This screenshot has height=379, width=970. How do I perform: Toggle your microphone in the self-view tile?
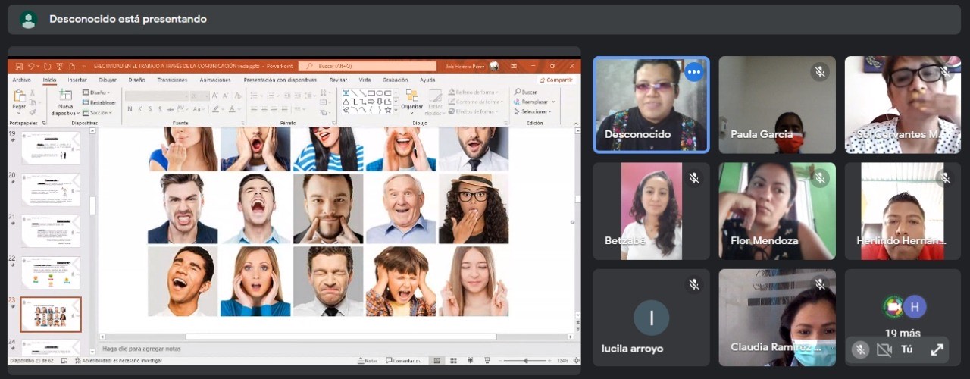[859, 349]
